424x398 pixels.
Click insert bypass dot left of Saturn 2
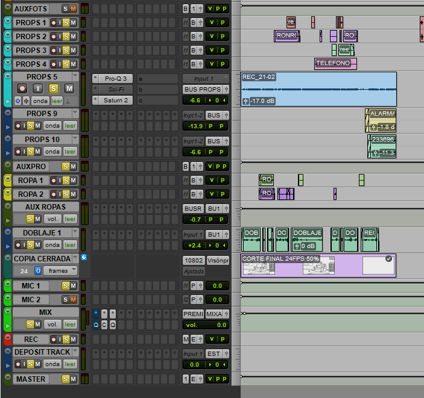[x=95, y=100]
